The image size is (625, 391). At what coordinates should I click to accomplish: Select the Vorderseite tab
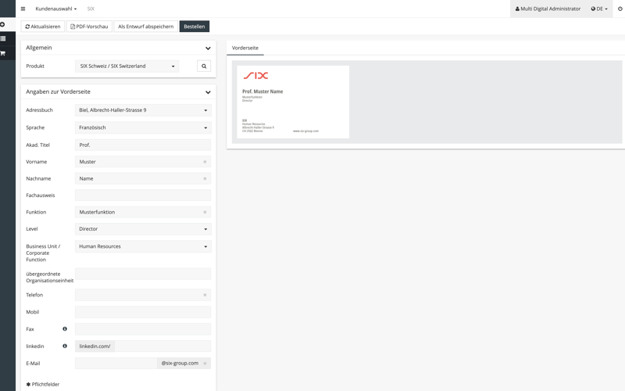[245, 48]
